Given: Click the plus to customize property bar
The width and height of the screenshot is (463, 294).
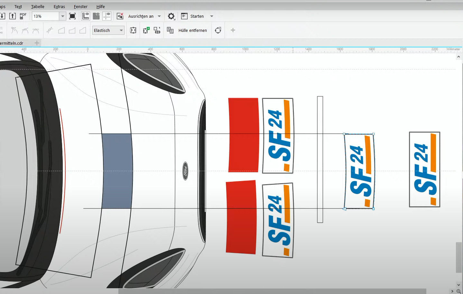Looking at the screenshot, I should (233, 30).
